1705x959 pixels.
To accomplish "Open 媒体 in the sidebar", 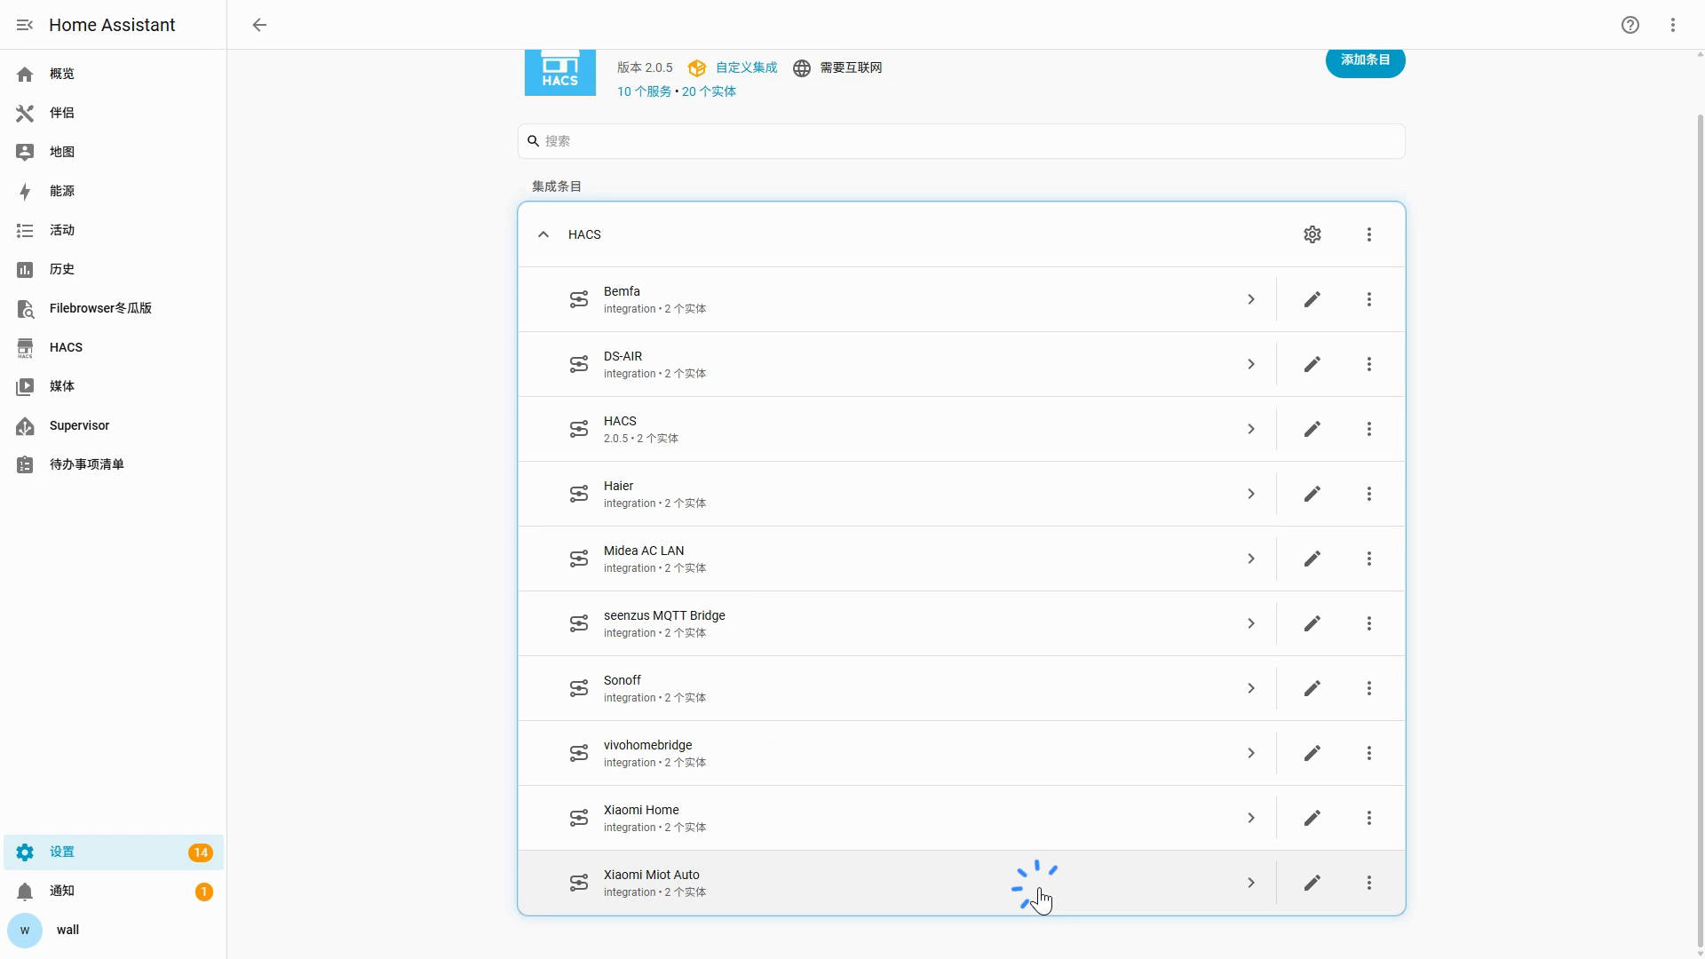I will pos(114,386).
